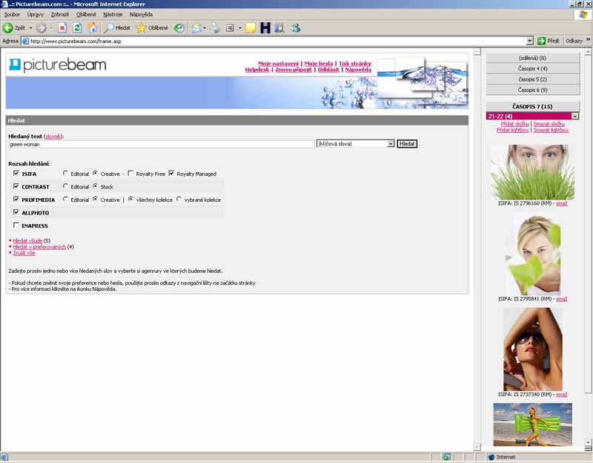The image size is (593, 463).
Task: Click the green woman search text field
Action: pyautogui.click(x=162, y=144)
